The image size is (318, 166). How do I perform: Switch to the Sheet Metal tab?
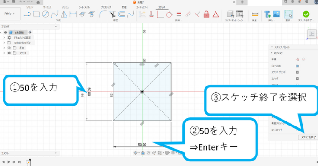(x=84, y=7)
